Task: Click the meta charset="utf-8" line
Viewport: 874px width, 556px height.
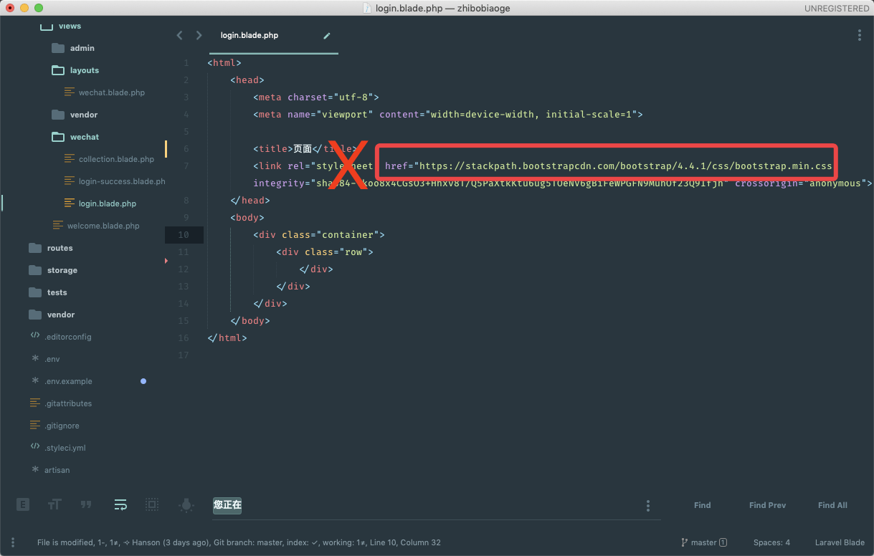Action: pos(316,97)
